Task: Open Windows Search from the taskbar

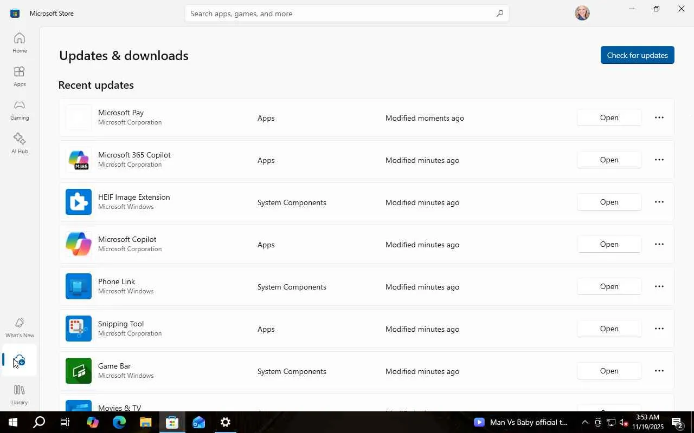Action: click(39, 422)
